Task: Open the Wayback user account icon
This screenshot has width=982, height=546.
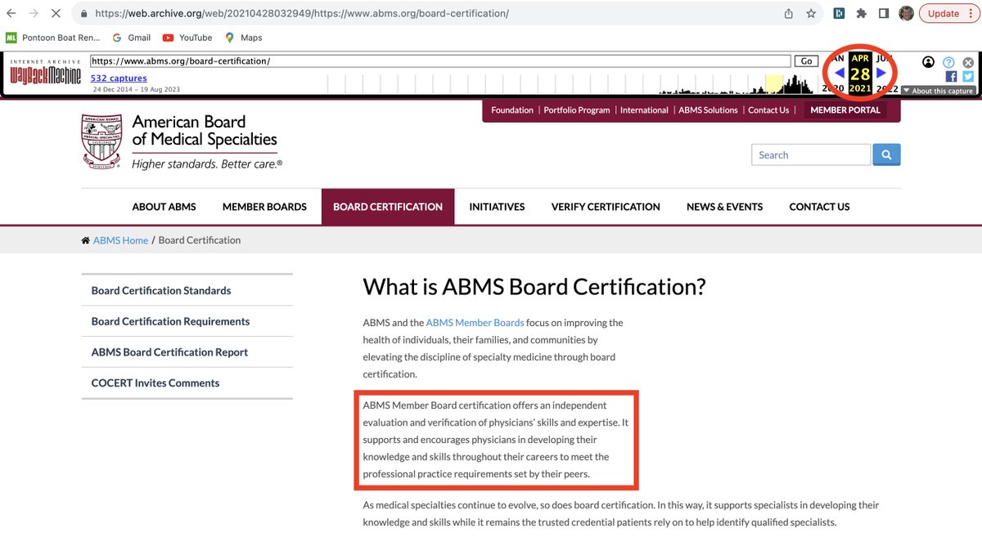Action: [928, 62]
